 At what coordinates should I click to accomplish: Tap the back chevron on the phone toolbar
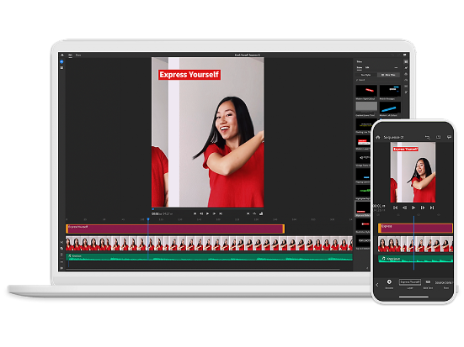[x=377, y=285]
